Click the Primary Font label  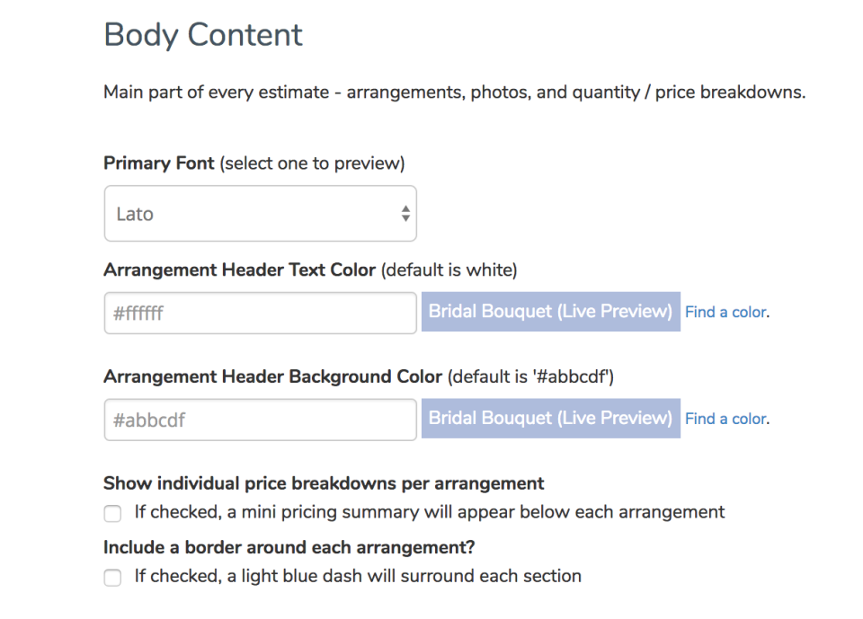[x=159, y=164]
